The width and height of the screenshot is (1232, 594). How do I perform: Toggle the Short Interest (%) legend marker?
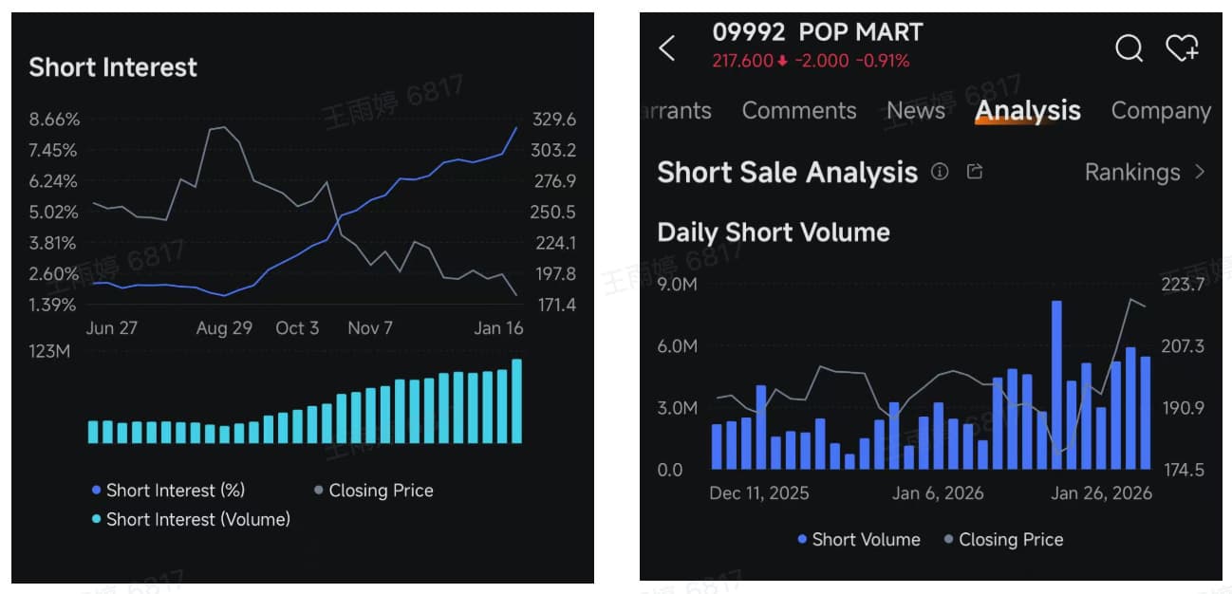coord(98,490)
